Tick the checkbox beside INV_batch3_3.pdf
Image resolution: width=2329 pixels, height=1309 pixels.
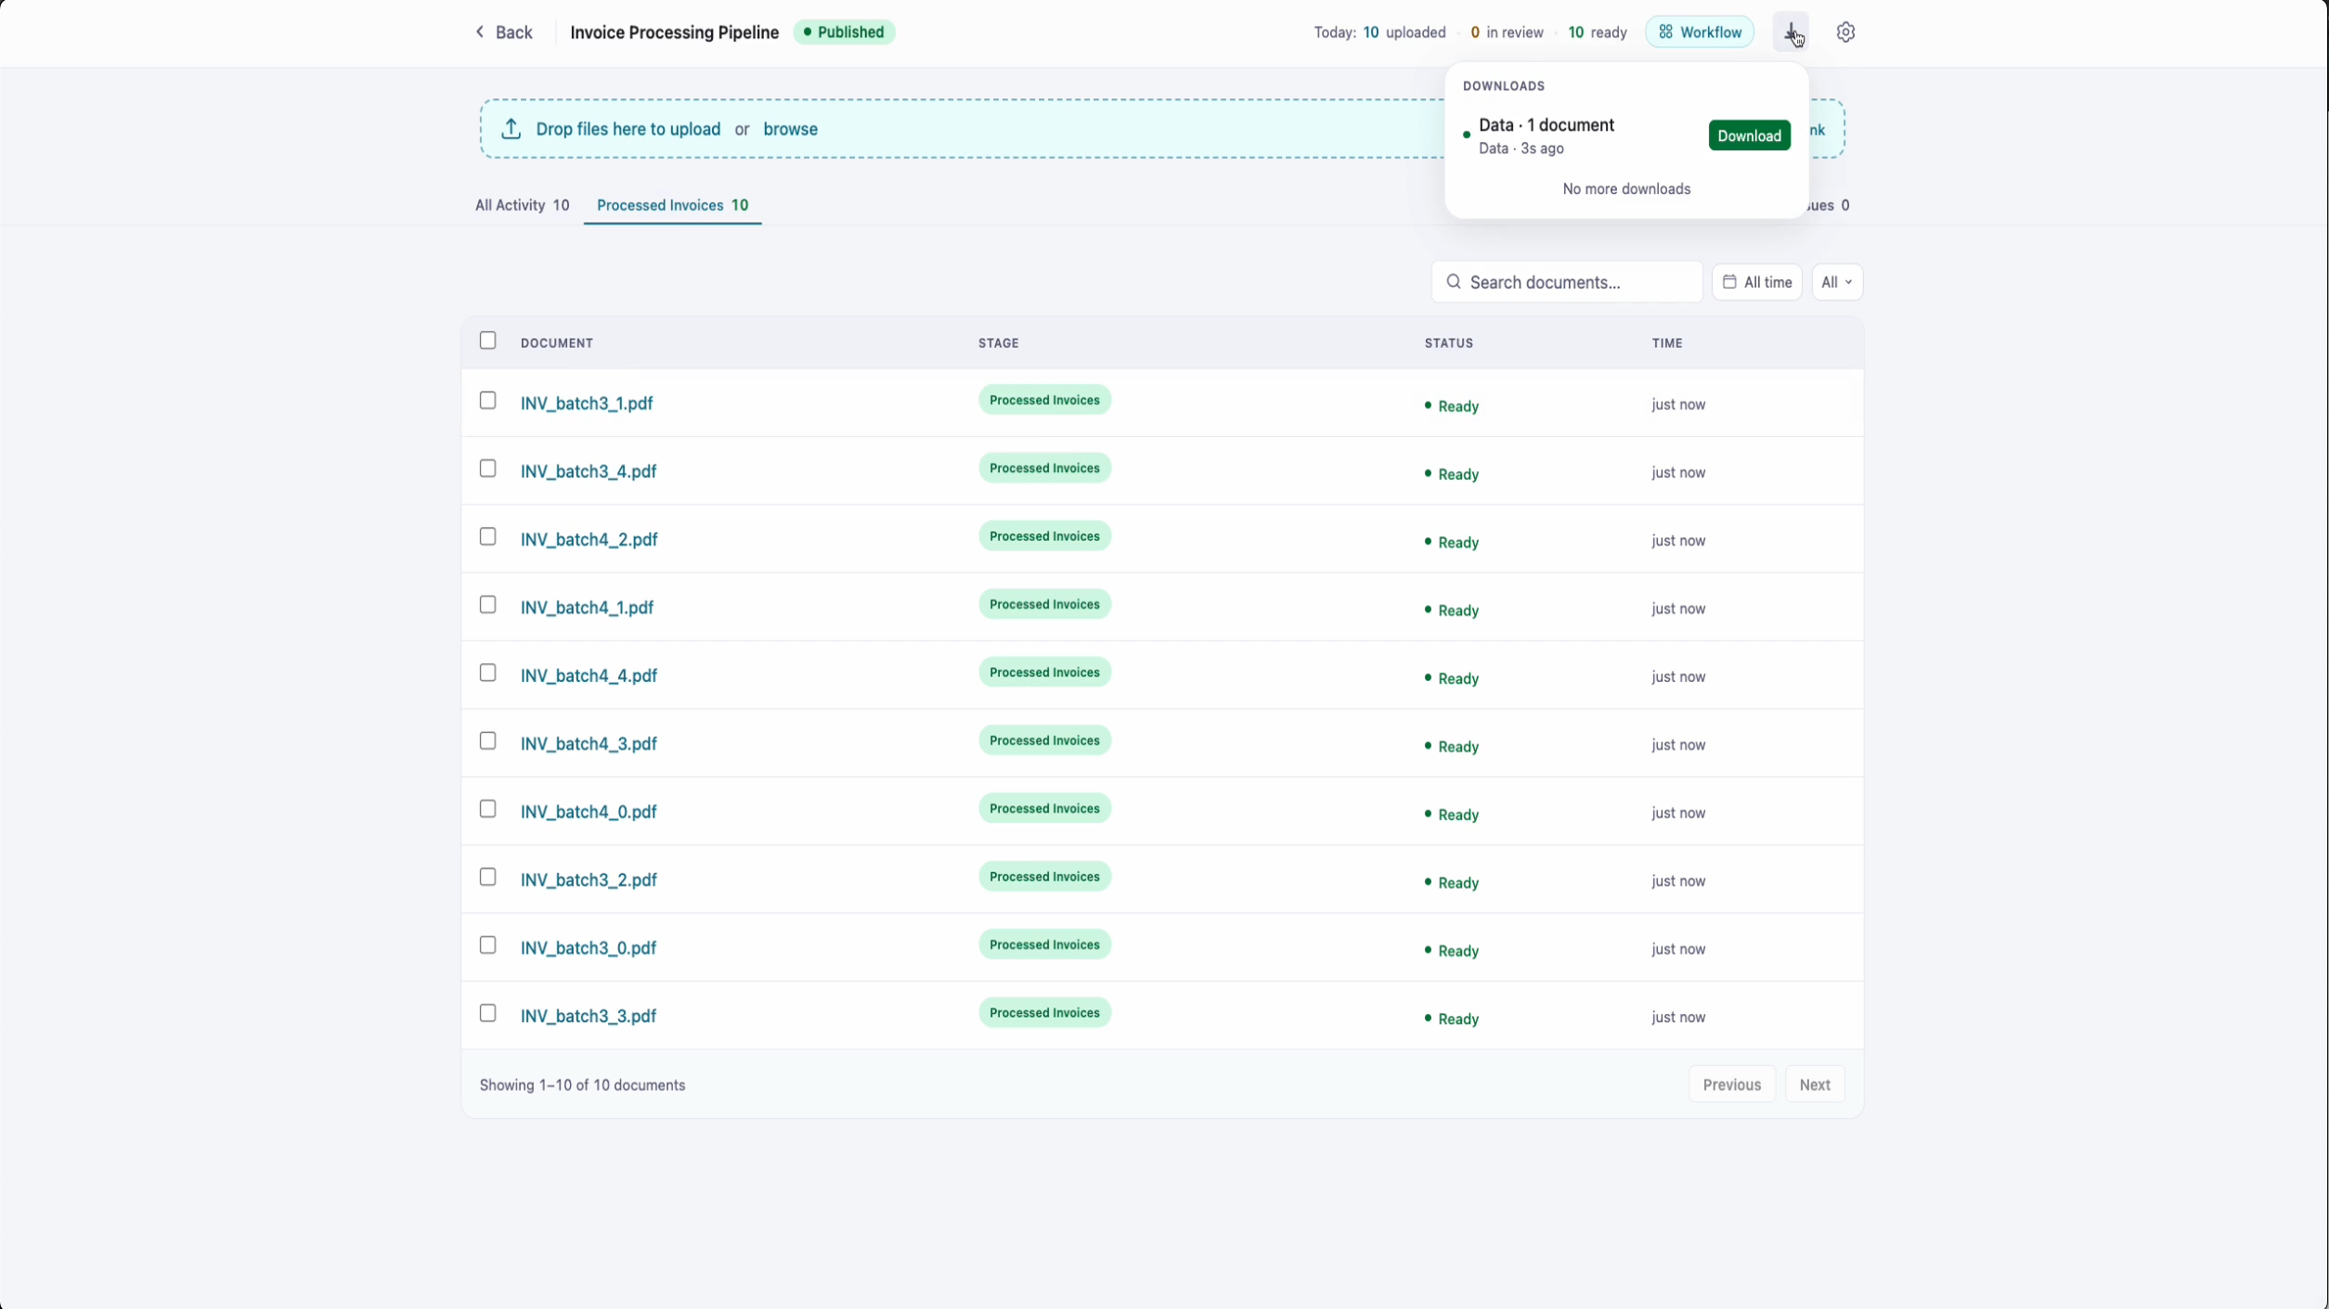[x=488, y=1013]
